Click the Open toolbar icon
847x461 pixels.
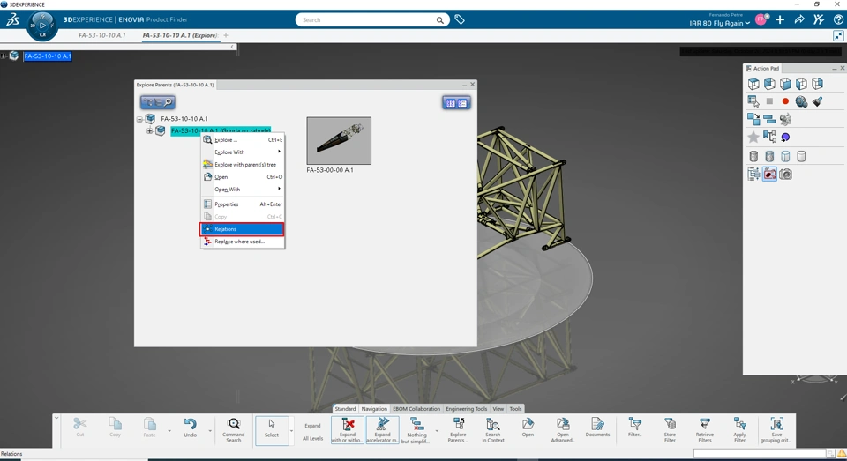(x=528, y=428)
